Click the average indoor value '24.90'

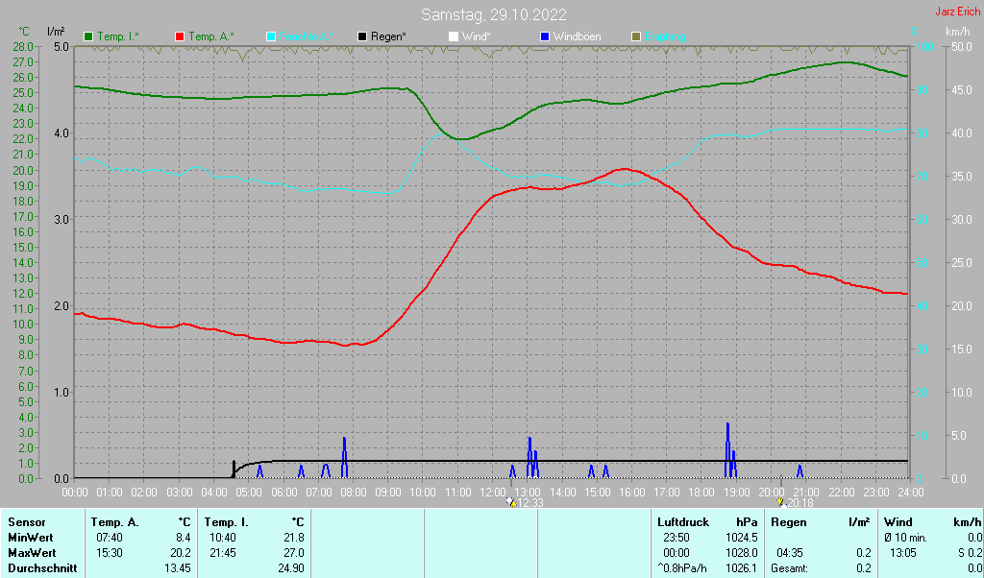click(291, 568)
